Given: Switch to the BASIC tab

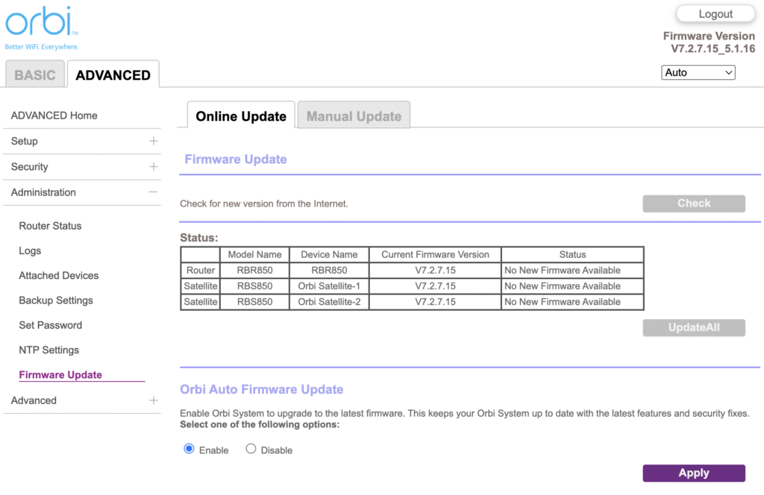Looking at the screenshot, I should [x=35, y=75].
